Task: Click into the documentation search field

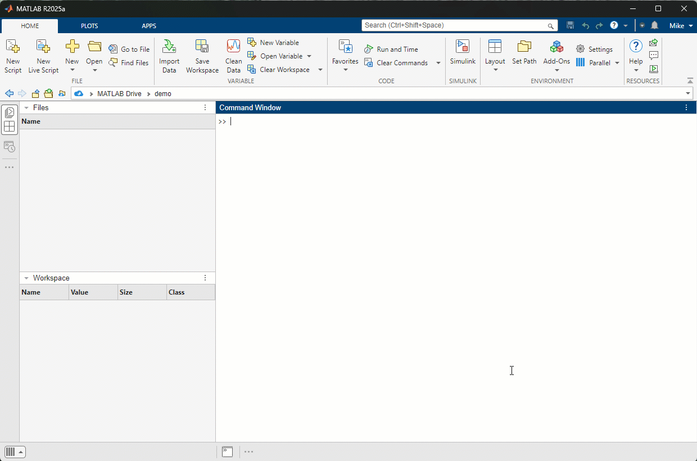Action: (x=454, y=25)
